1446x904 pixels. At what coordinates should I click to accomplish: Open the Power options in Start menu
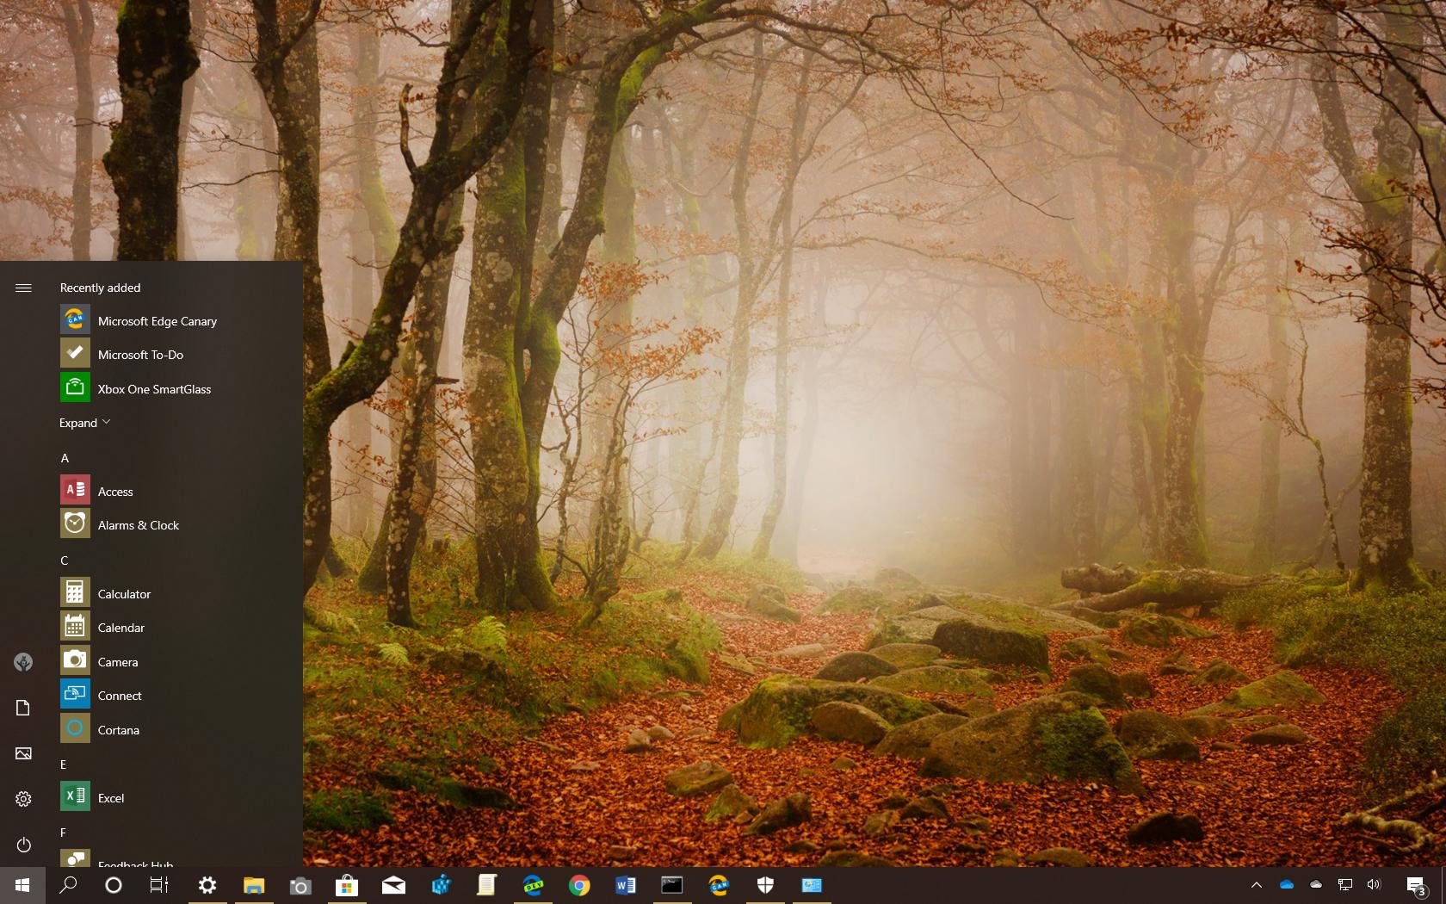click(23, 845)
